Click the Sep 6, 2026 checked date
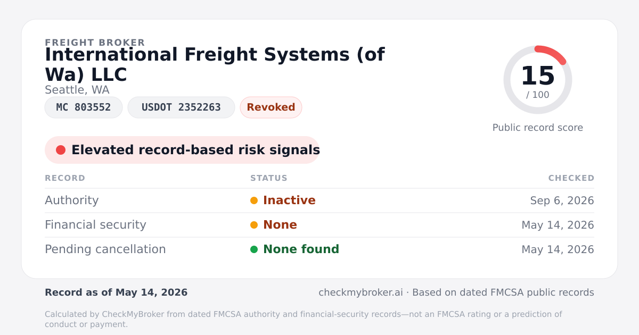 click(x=562, y=200)
